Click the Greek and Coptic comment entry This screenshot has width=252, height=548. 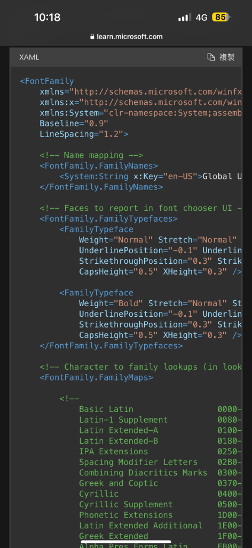coord(119,483)
